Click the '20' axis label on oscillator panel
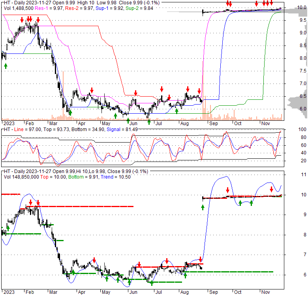Viewport: 308px width, 295px height. pyautogui.click(x=304, y=161)
